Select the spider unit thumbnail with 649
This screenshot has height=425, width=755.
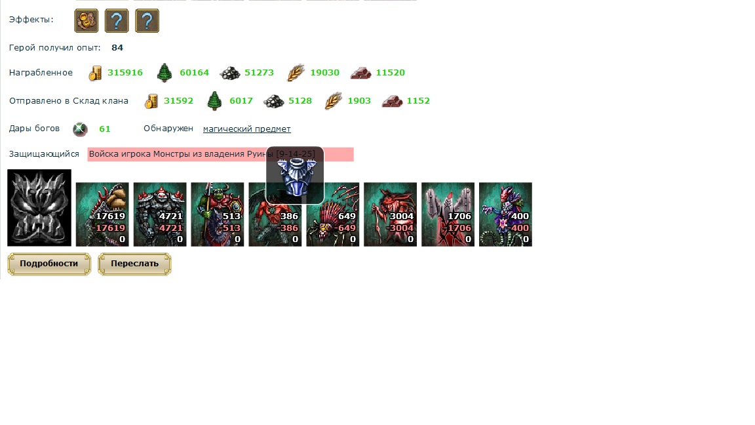tap(333, 214)
